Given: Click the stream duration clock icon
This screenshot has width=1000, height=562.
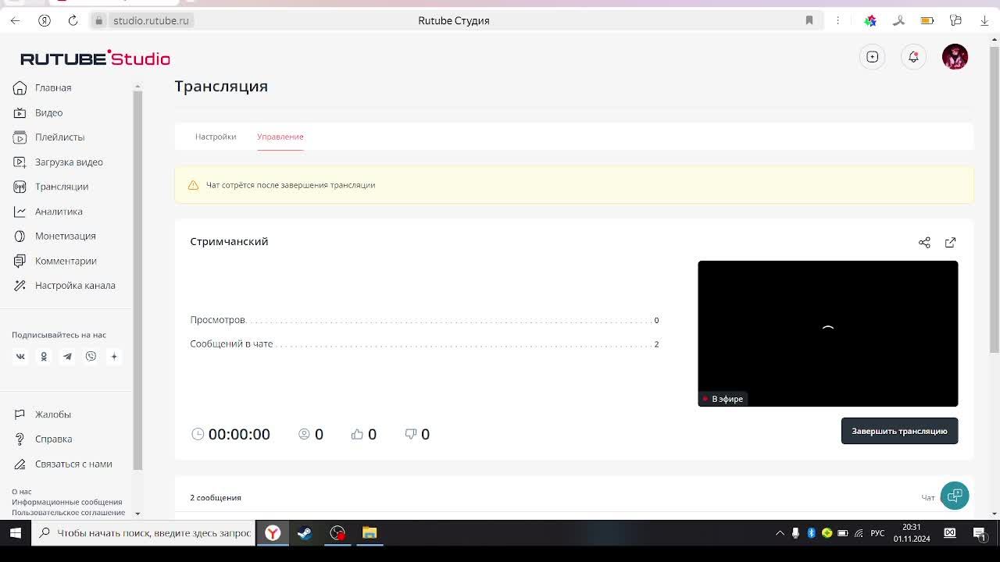Looking at the screenshot, I should (x=198, y=434).
